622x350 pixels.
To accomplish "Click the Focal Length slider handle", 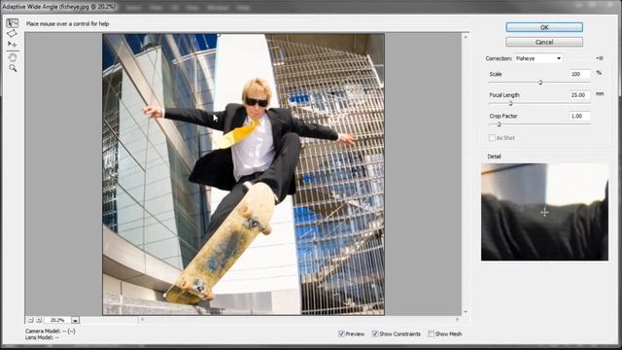I will (510, 103).
